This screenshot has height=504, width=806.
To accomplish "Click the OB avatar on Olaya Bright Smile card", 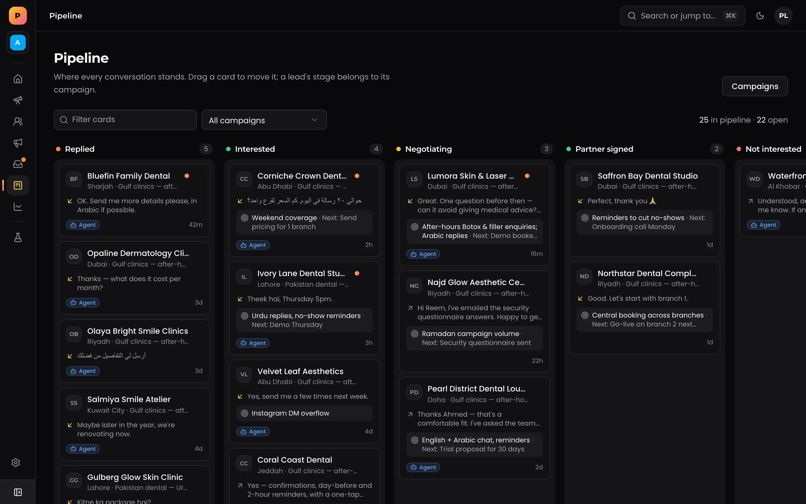I will point(74,334).
